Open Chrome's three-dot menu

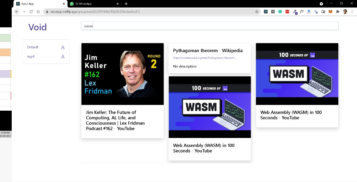[352, 12]
